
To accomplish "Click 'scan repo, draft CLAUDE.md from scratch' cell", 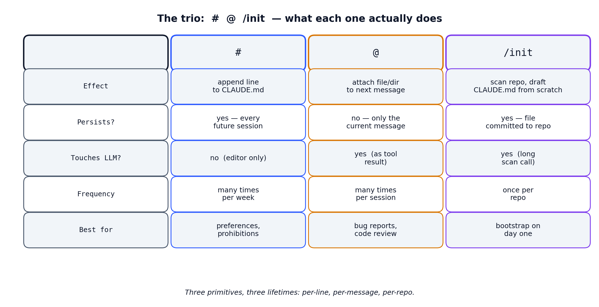I will (518, 86).
